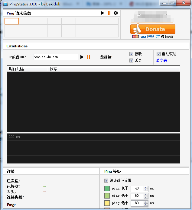Click the PingStatus app icon in title bar

(x=5, y=4)
